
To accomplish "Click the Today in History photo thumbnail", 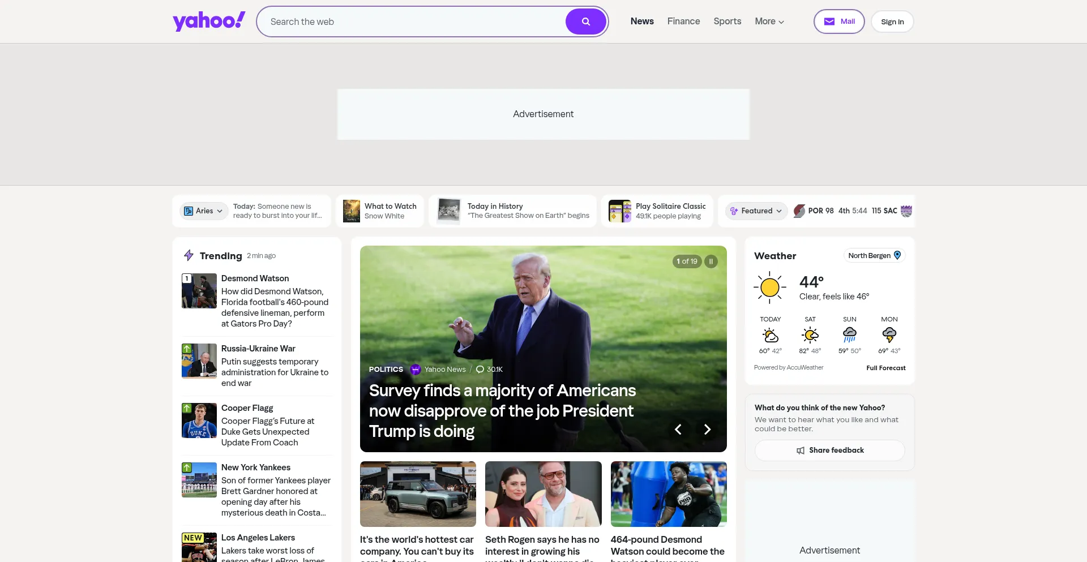I will tap(450, 211).
